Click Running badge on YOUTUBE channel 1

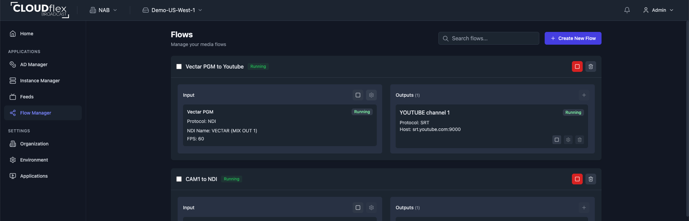[573, 113]
